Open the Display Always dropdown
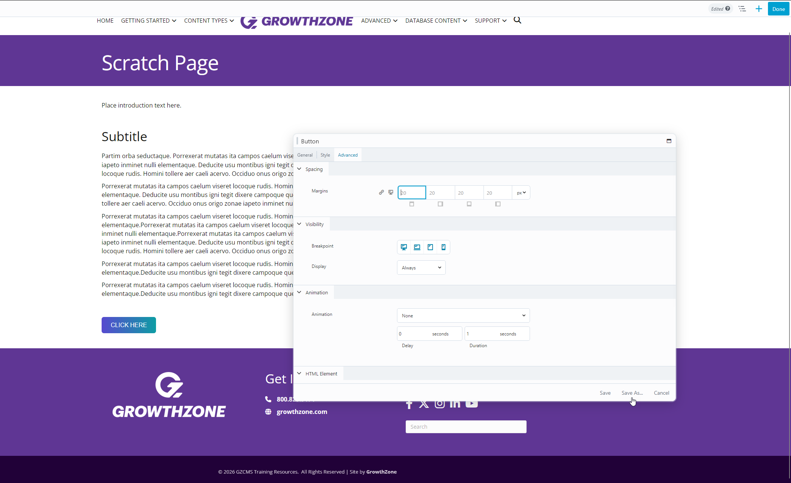Viewport: 791px width, 483px height. point(421,268)
